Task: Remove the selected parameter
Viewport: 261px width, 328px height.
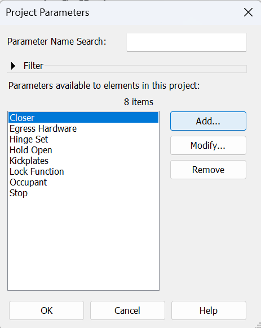Action: pyautogui.click(x=208, y=170)
